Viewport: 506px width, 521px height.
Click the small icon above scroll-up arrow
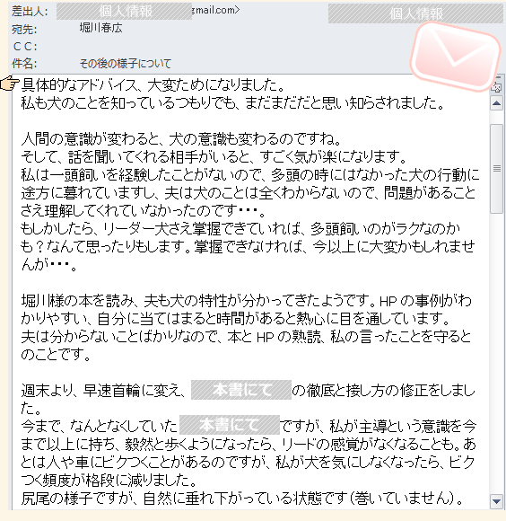coord(496,87)
